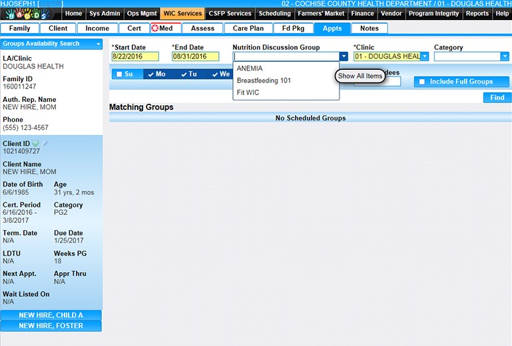The width and height of the screenshot is (512, 346).
Task: Uncheck the Tu day checkbox
Action: point(184,74)
